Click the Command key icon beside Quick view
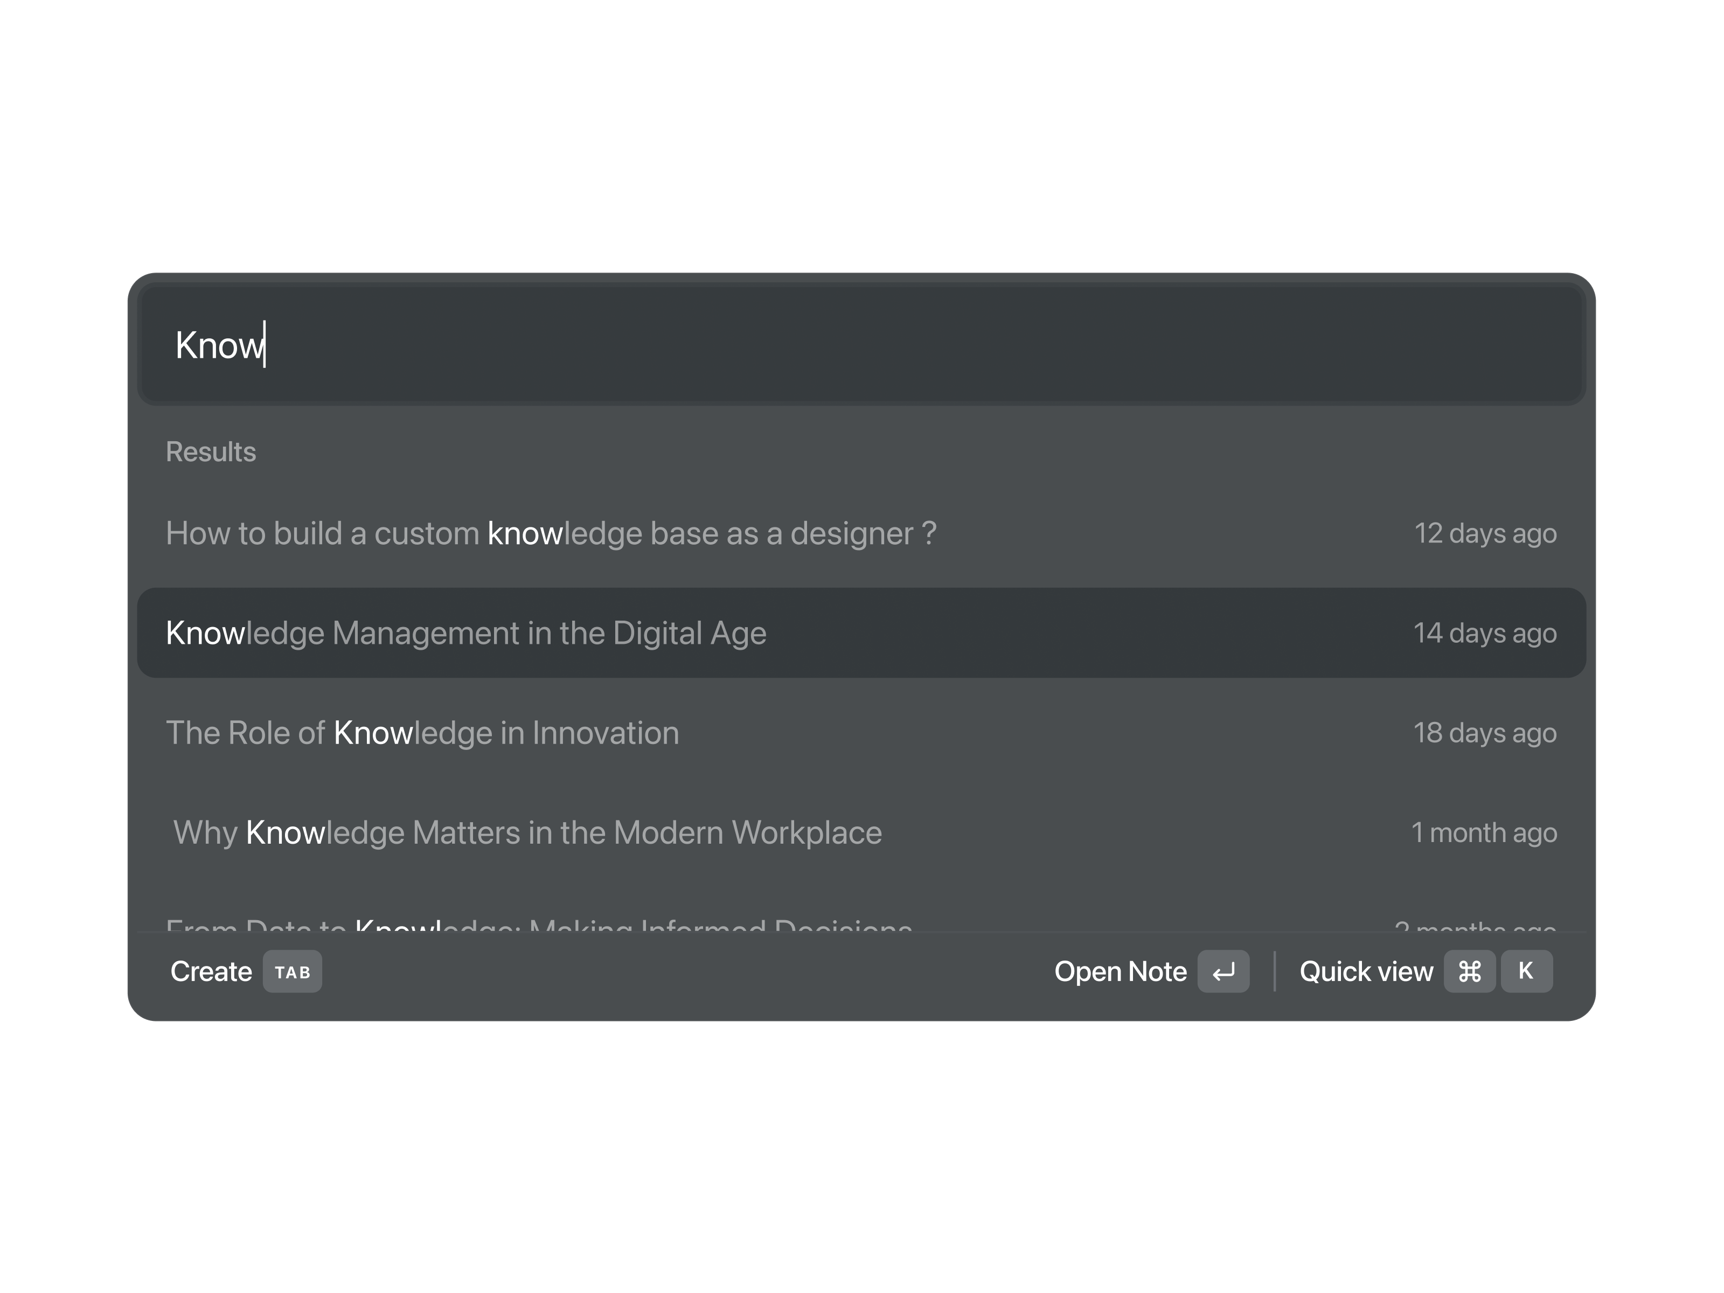The width and height of the screenshot is (1724, 1293). (1469, 971)
